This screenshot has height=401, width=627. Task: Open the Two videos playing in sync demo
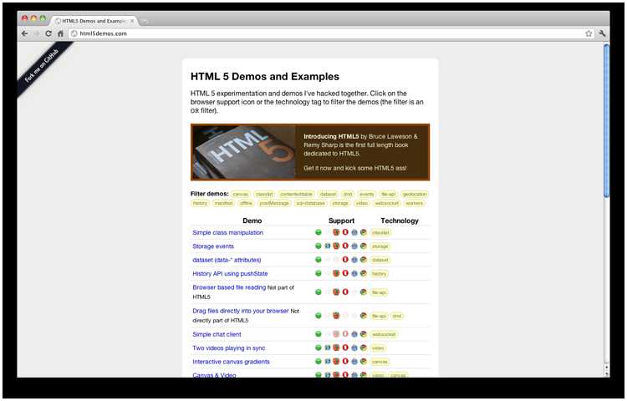[x=229, y=348]
